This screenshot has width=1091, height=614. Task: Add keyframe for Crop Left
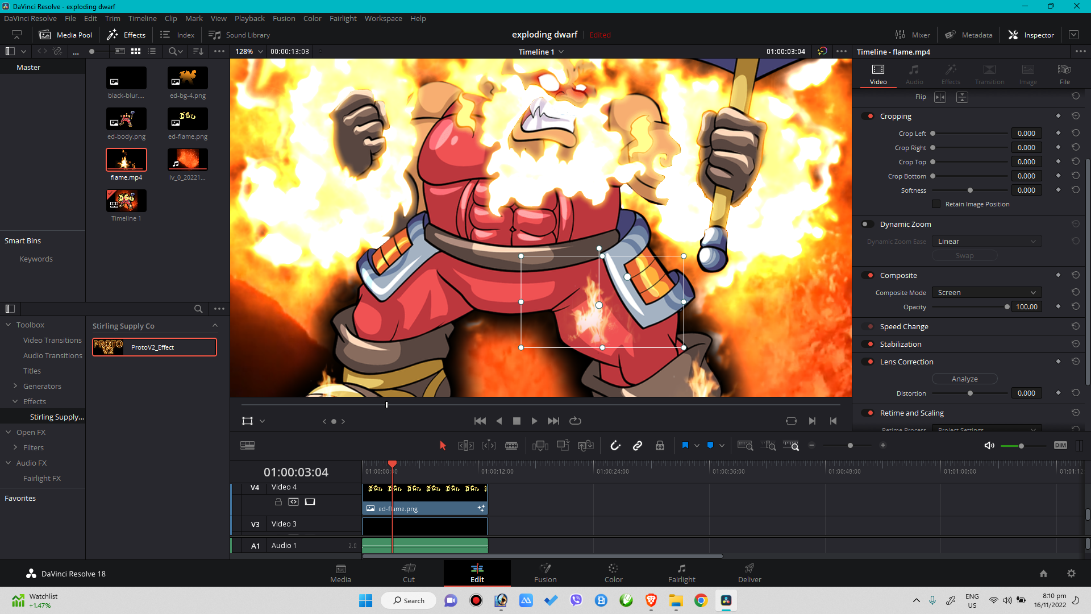coord(1058,133)
